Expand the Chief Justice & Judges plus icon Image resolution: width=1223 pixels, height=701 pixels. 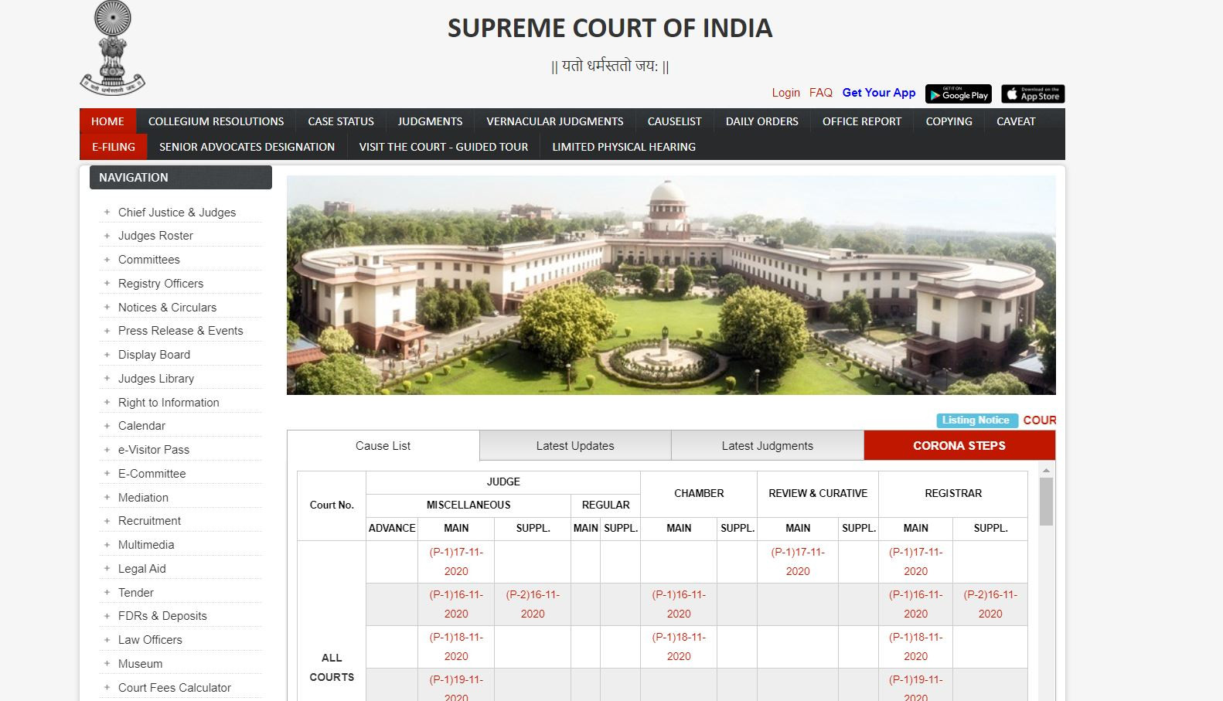point(107,212)
